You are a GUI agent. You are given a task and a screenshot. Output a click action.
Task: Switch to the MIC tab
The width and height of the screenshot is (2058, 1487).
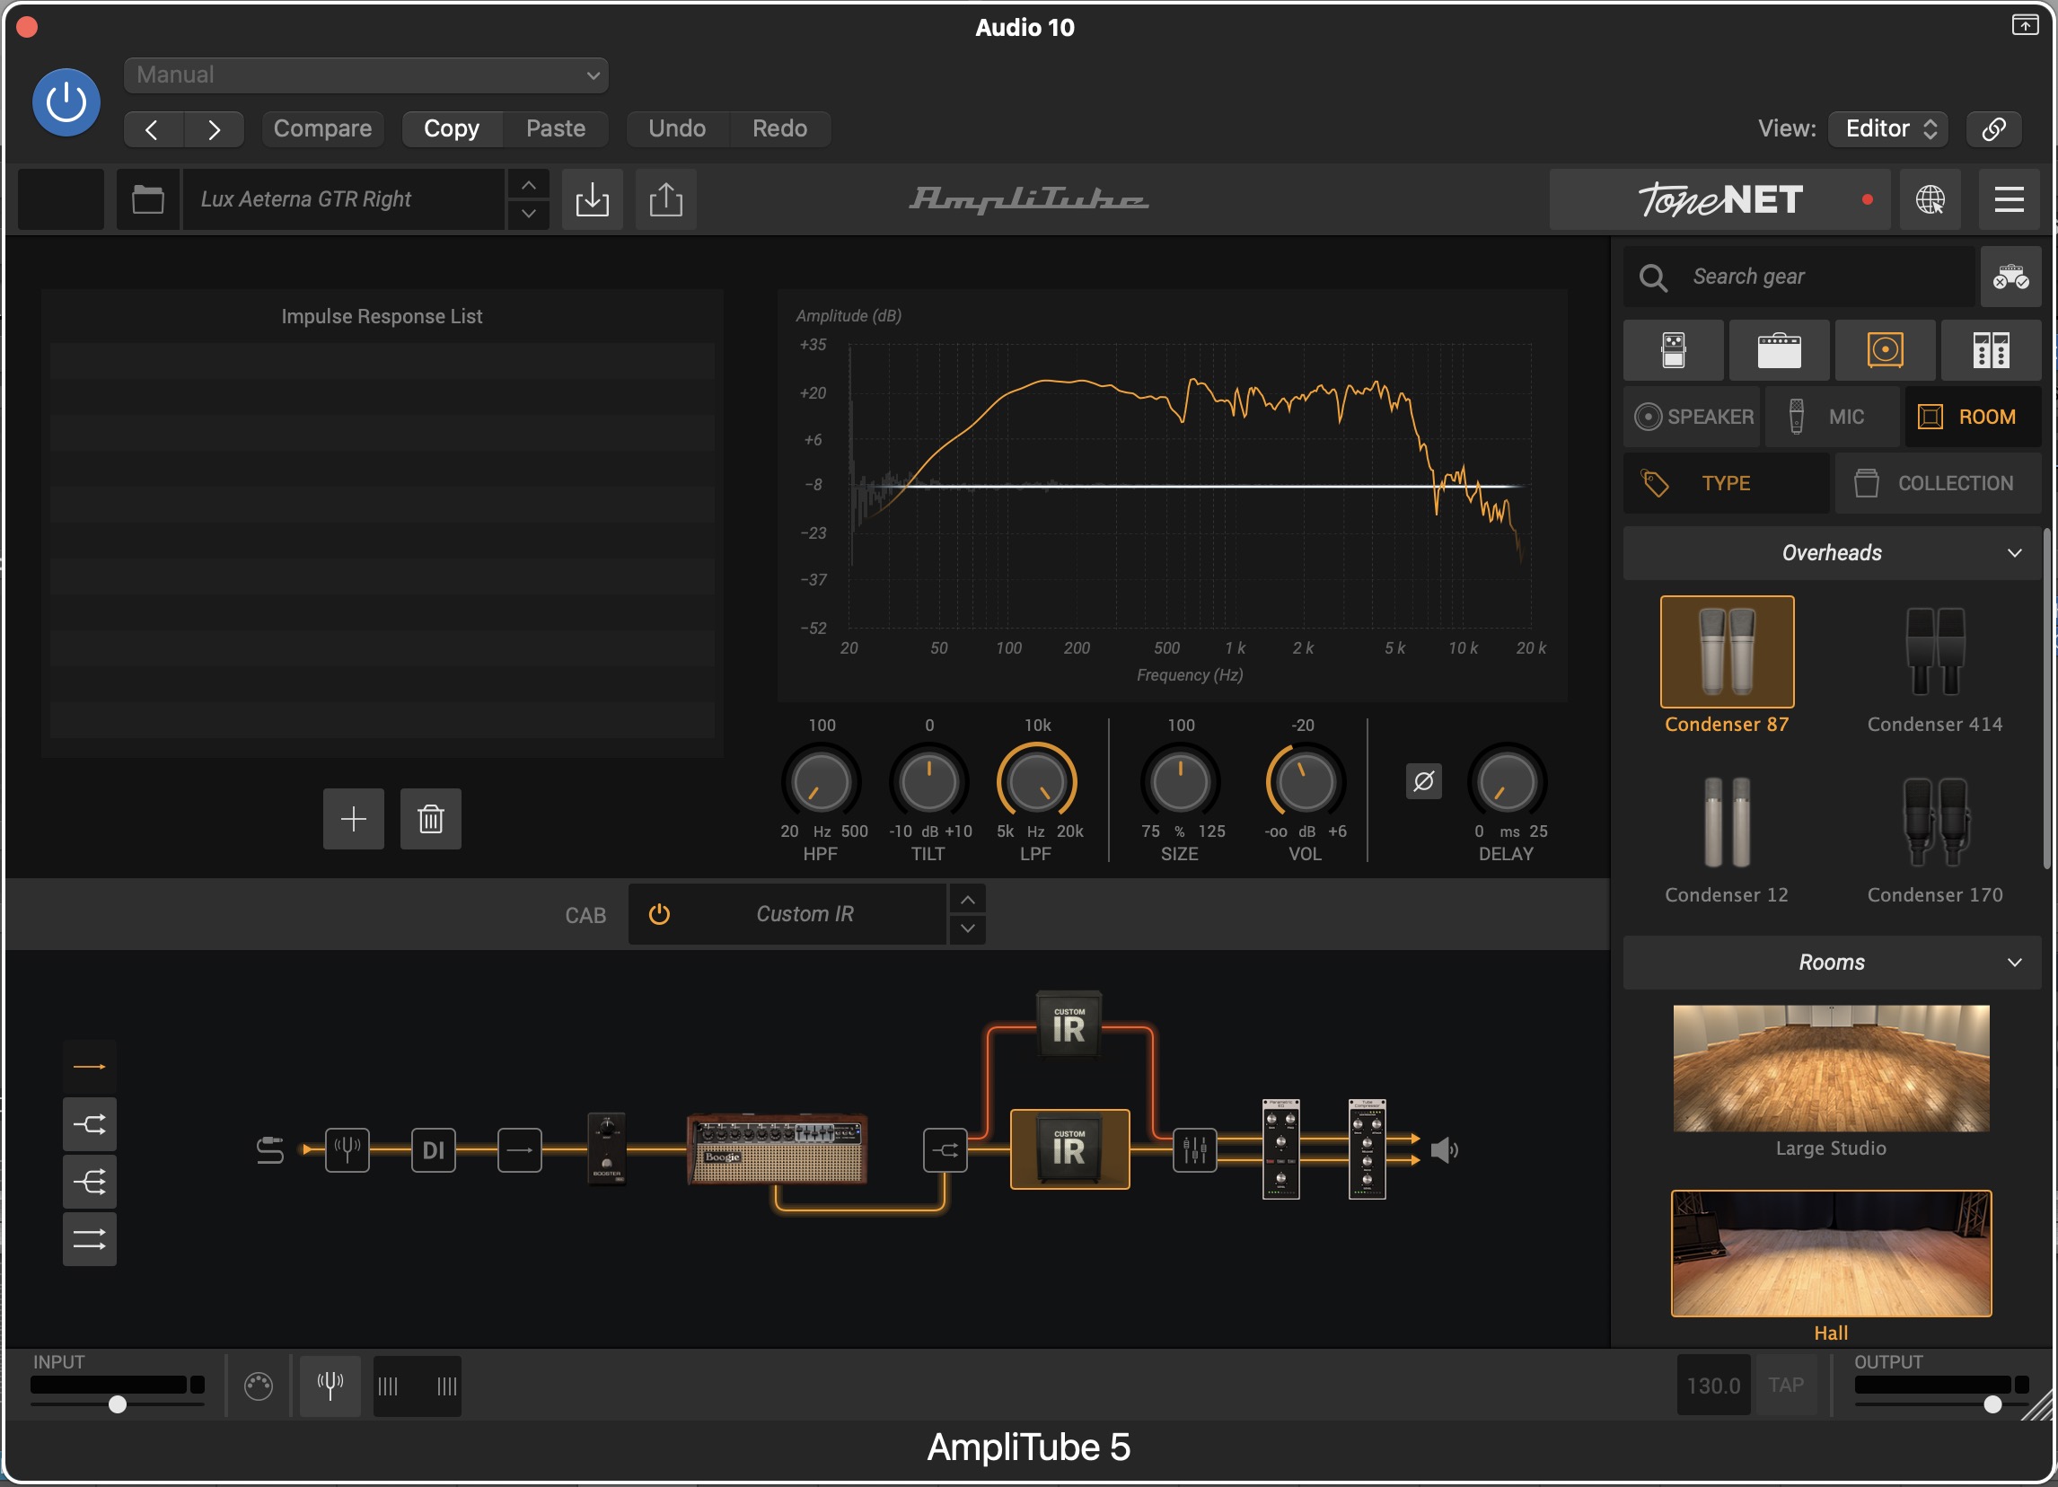coord(1832,418)
